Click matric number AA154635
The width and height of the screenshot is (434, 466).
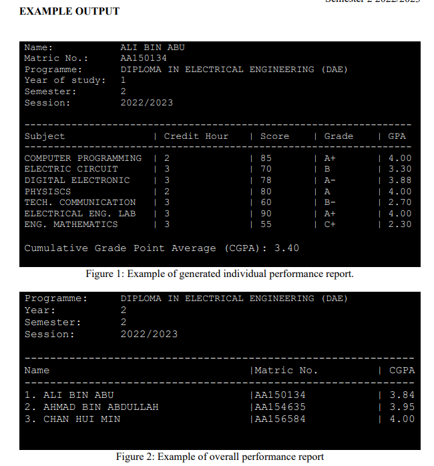280,407
